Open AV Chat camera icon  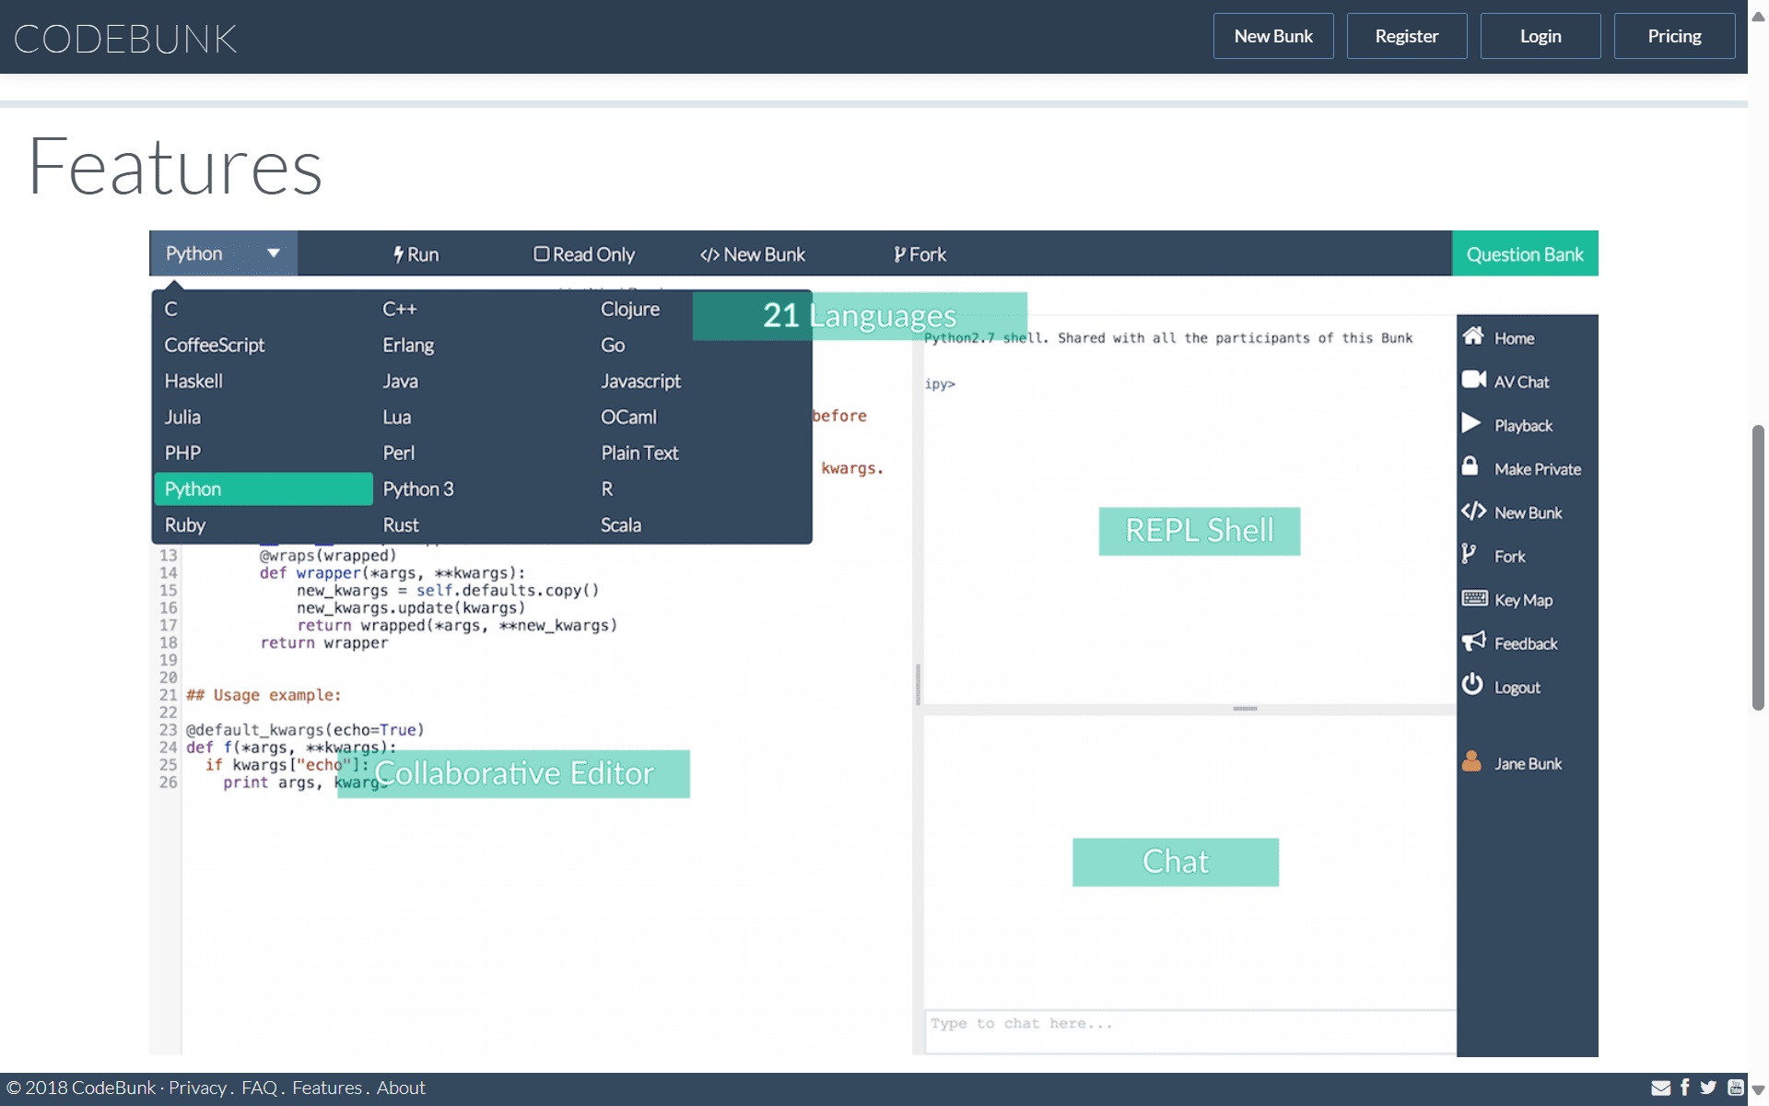click(x=1473, y=380)
